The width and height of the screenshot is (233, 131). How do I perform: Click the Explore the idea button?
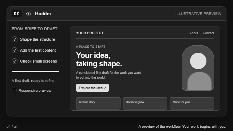click(92, 88)
